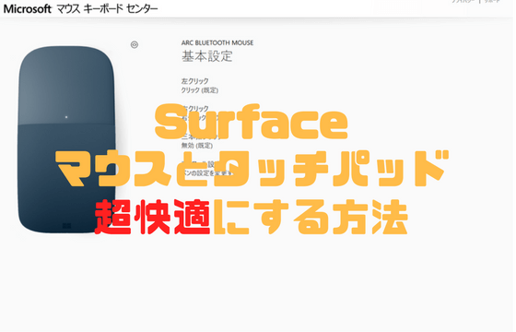Click the orange にする方法 text
Viewport: 516px width, 332px height.
[x=311, y=217]
